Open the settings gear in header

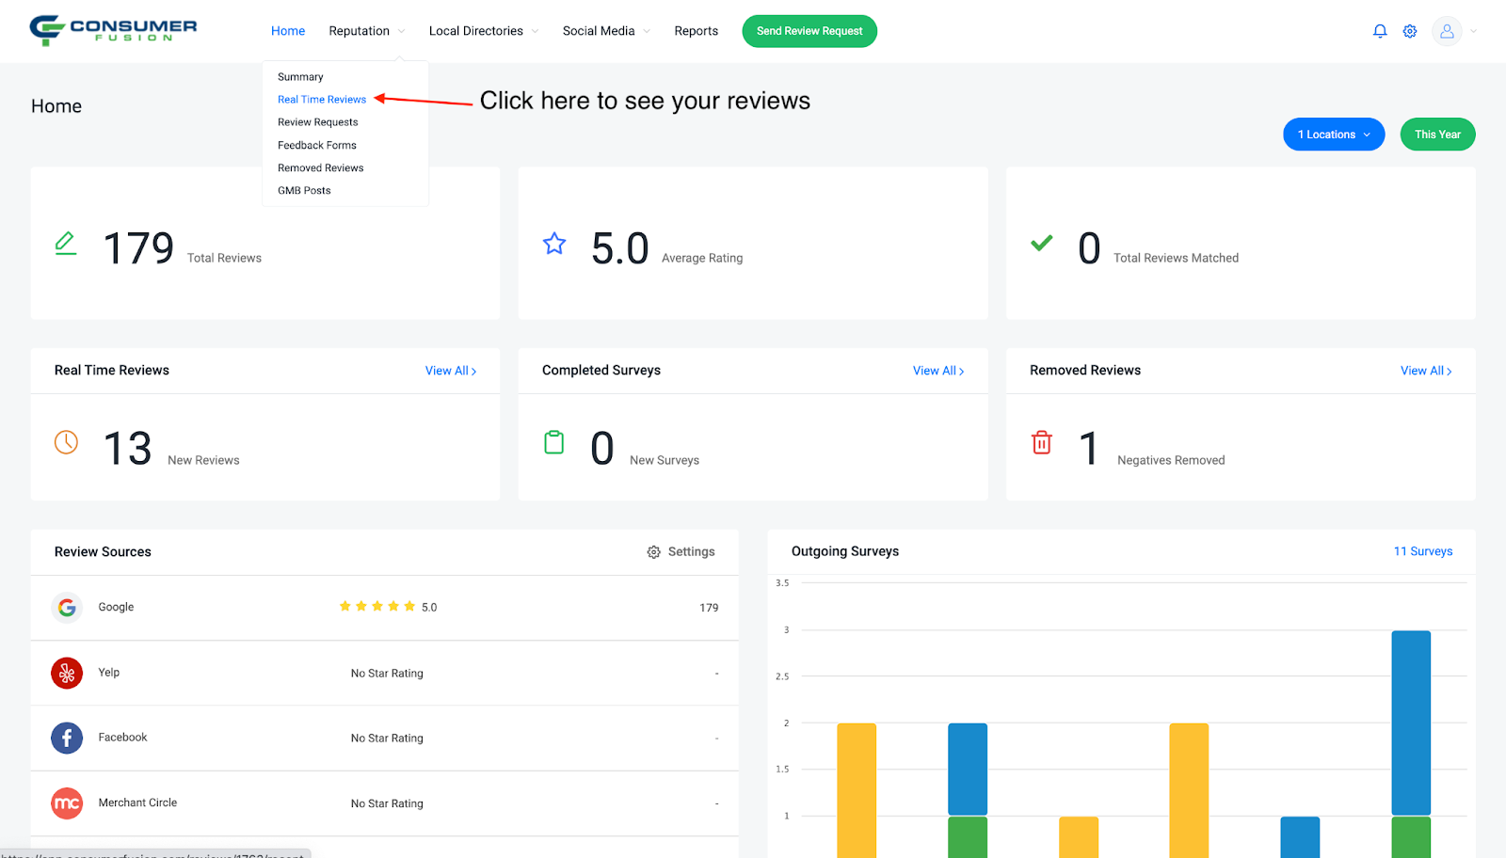1410,31
